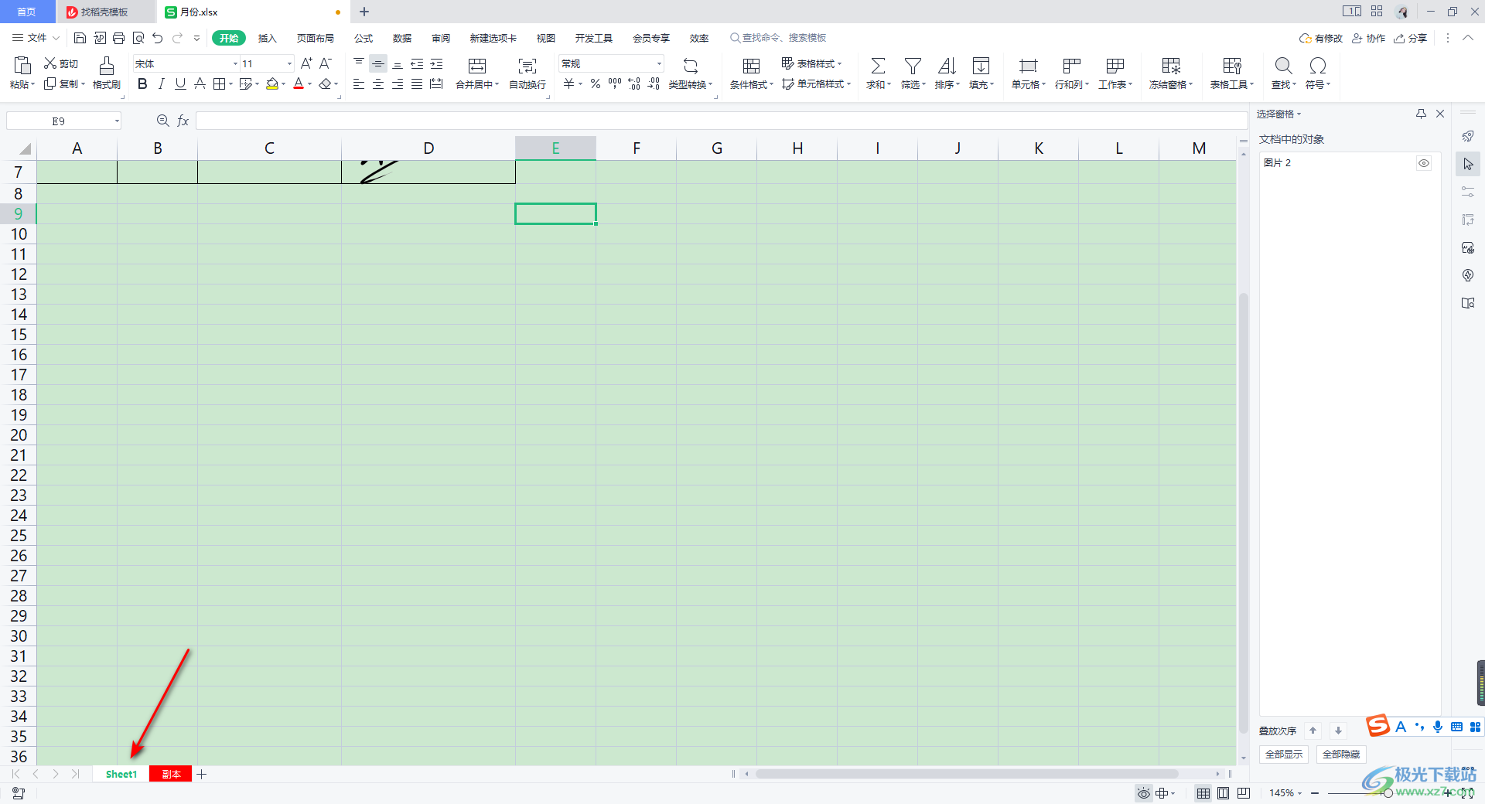Click the Conditional Formatting (条件格式) icon

751,66
